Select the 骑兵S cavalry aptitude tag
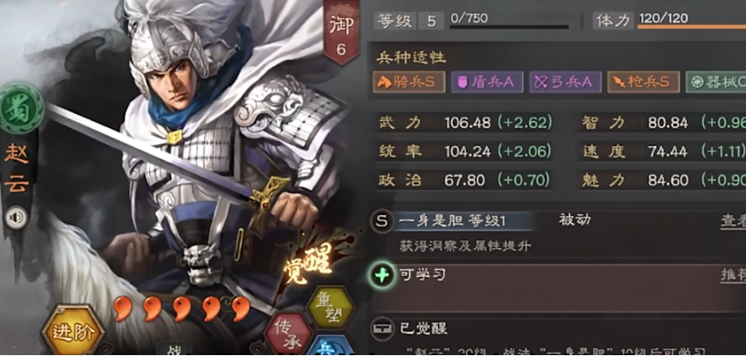This screenshot has width=746, height=356. pyautogui.click(x=409, y=83)
